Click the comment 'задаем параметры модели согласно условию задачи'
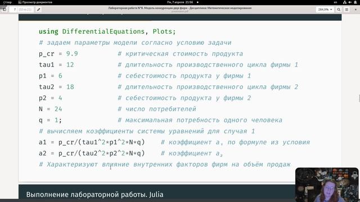This screenshot has width=360, height=202. 139,43
